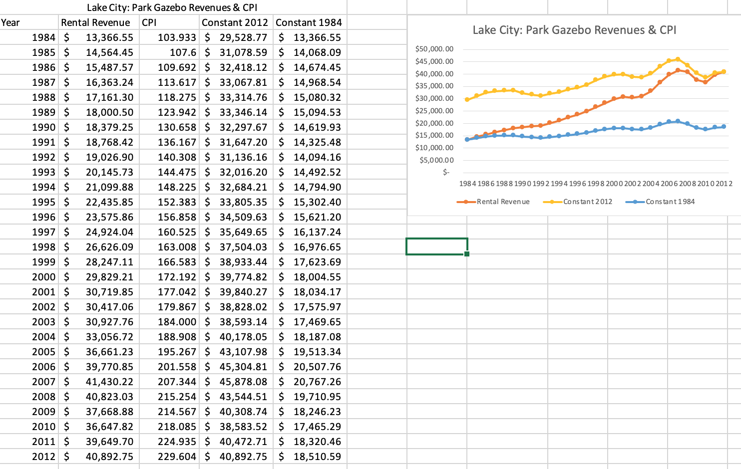Select the CPI value 152.383

[169, 202]
